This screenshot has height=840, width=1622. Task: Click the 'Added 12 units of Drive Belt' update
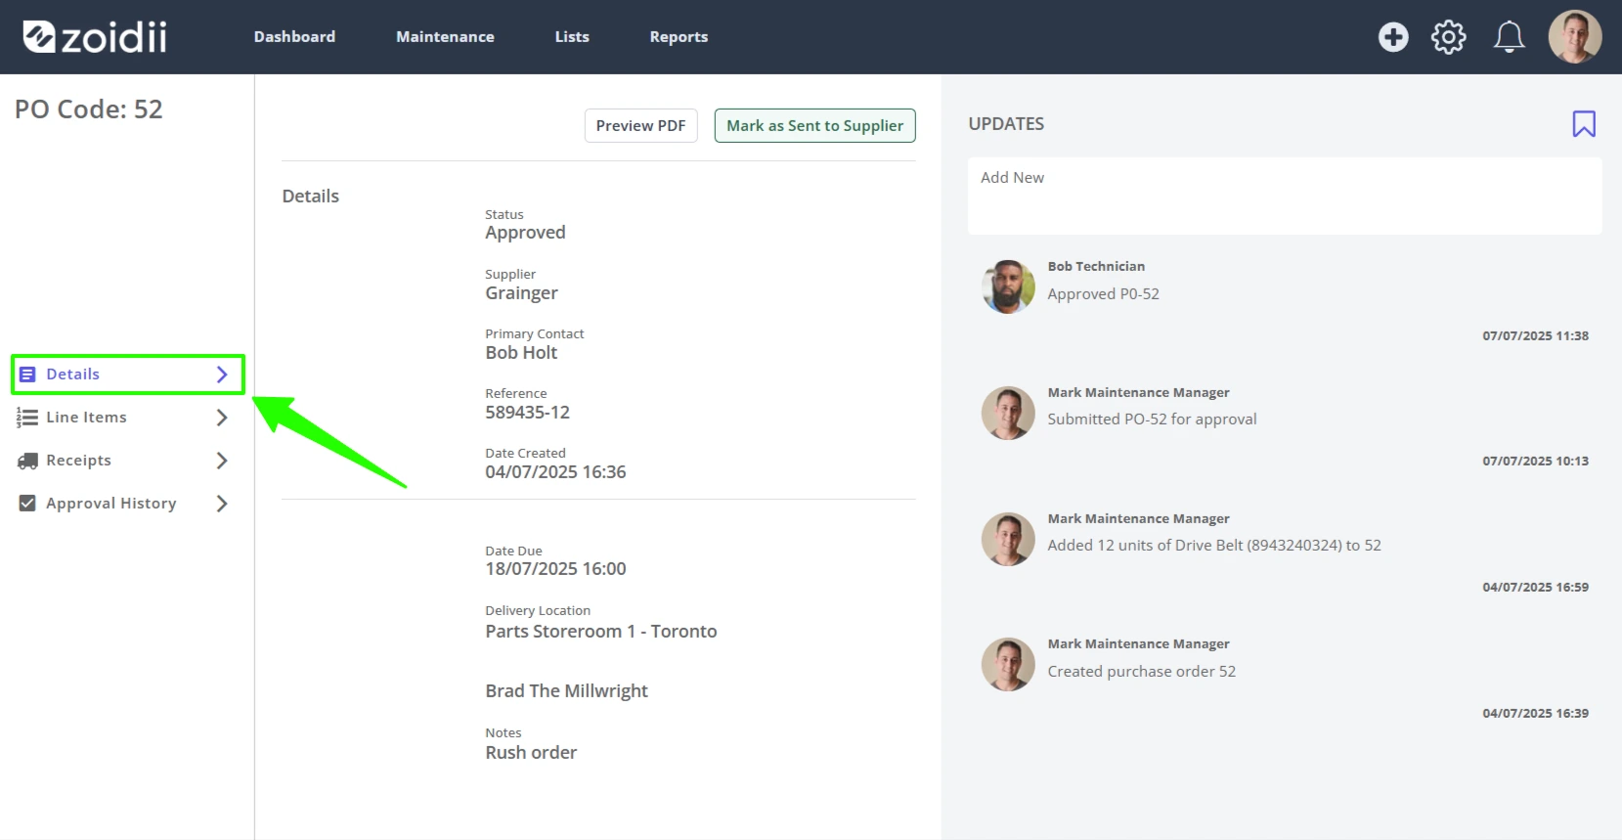(1214, 545)
